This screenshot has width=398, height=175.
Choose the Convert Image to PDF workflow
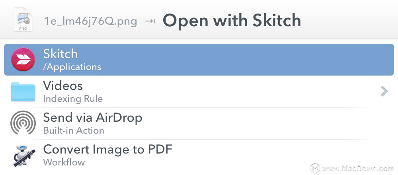coord(107,150)
